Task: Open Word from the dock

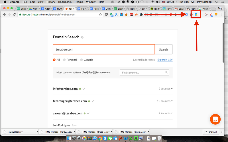Action: (x=126, y=138)
